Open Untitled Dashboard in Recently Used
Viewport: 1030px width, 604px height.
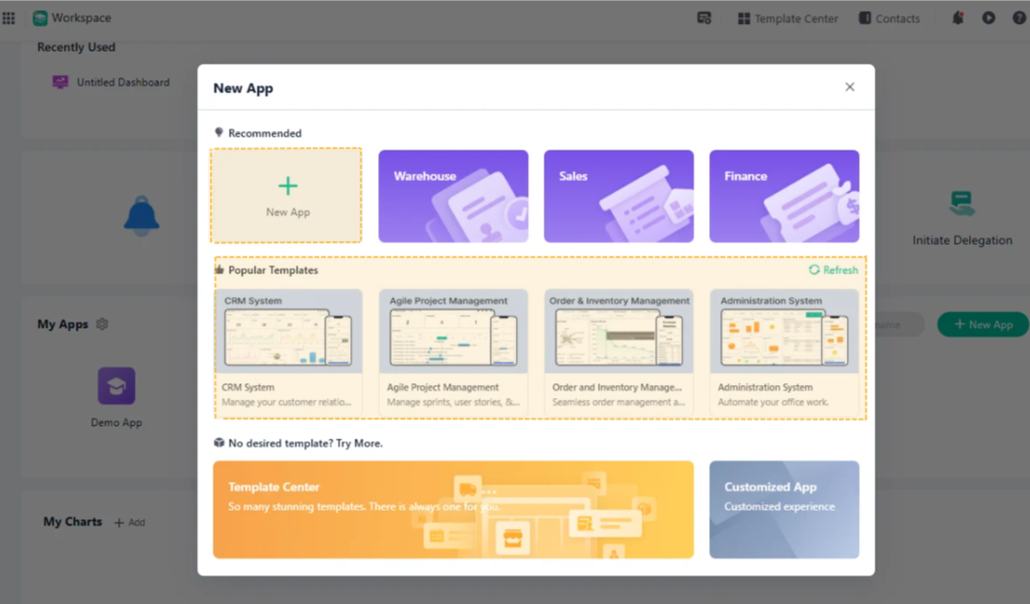click(x=111, y=82)
